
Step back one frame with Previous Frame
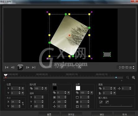pos(13,67)
